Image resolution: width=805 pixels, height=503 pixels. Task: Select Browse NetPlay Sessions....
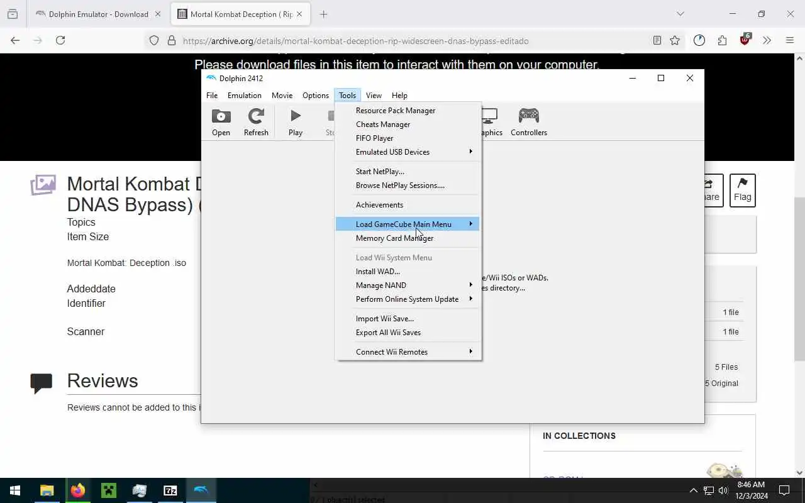(408, 185)
